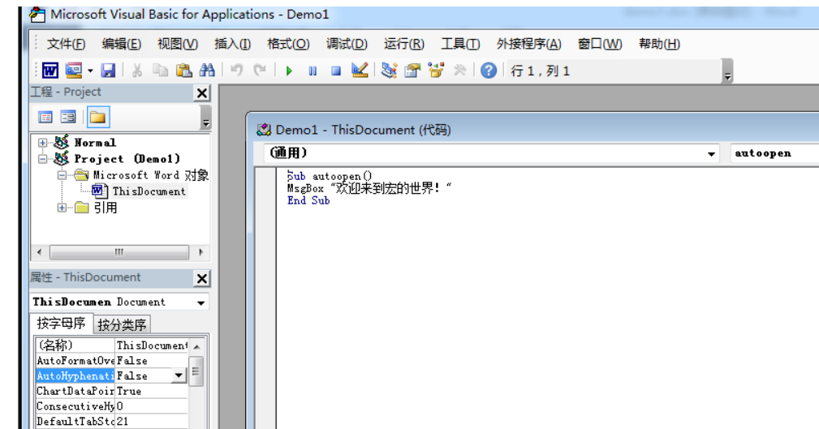Click the View Microsoft Word toolbar icon
The width and height of the screenshot is (819, 429).
50,71
